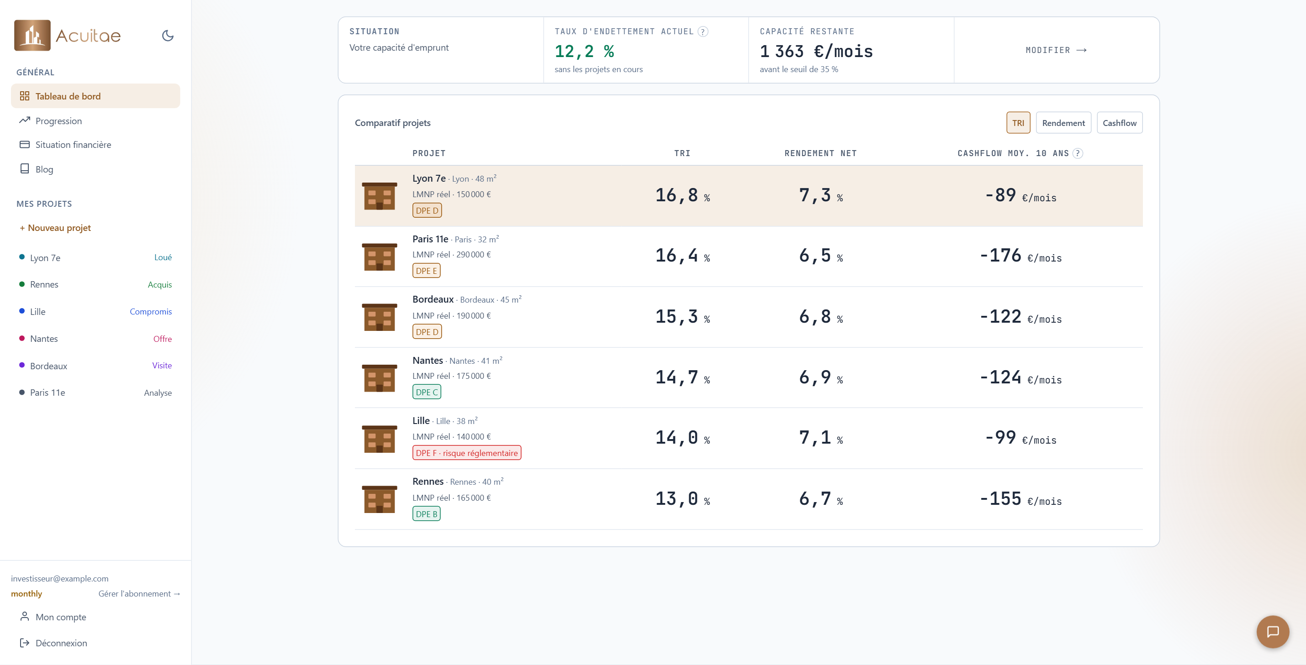The width and height of the screenshot is (1306, 665).
Task: Click the Bordeaux building thumbnail
Action: tap(379, 317)
